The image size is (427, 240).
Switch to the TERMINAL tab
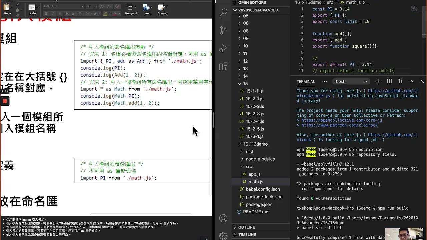[x=306, y=81]
